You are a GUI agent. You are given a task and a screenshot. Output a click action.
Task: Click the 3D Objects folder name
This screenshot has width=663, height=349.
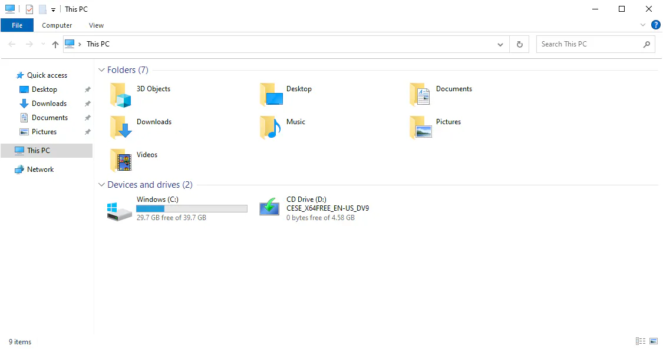pyautogui.click(x=153, y=89)
